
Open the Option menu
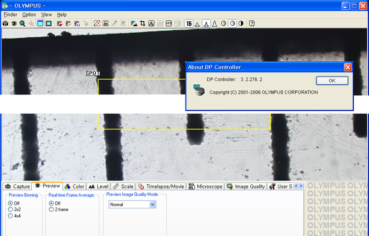[29, 15]
